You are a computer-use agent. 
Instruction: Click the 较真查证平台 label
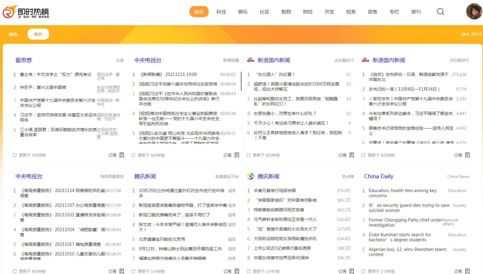tap(227, 177)
